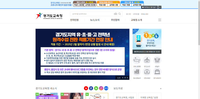
Task: Open the Instagram social icon
Action: [101, 88]
